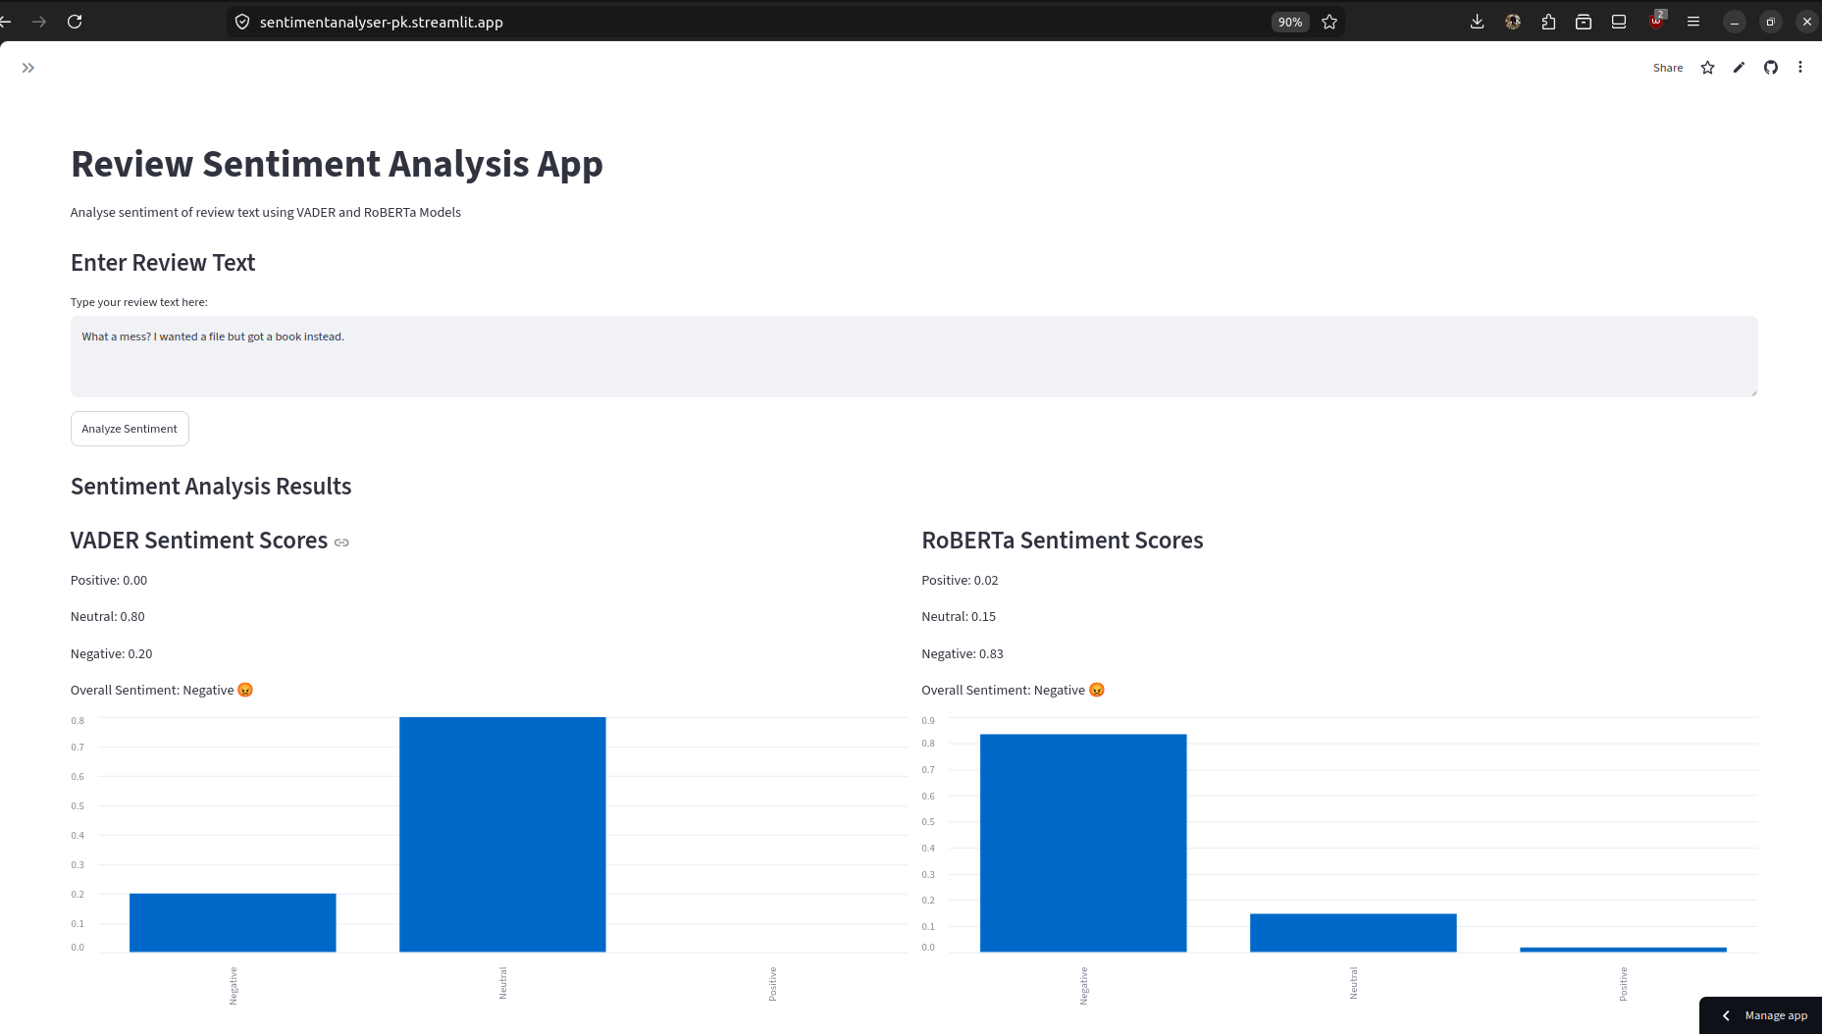Click Share in Streamlit toolbar

click(x=1668, y=68)
